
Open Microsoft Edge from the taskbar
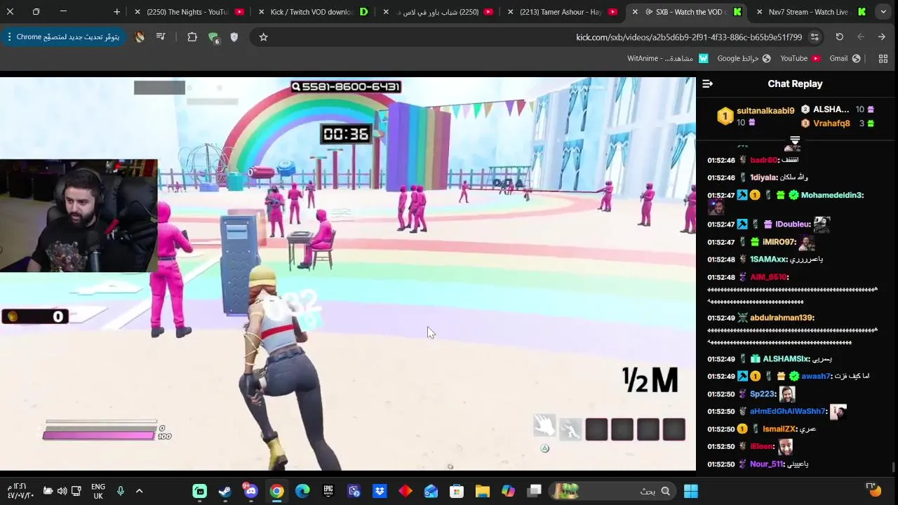click(x=302, y=491)
